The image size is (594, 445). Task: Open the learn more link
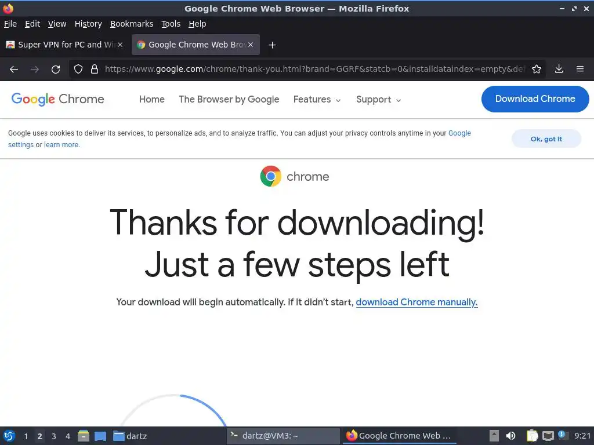pyautogui.click(x=61, y=144)
